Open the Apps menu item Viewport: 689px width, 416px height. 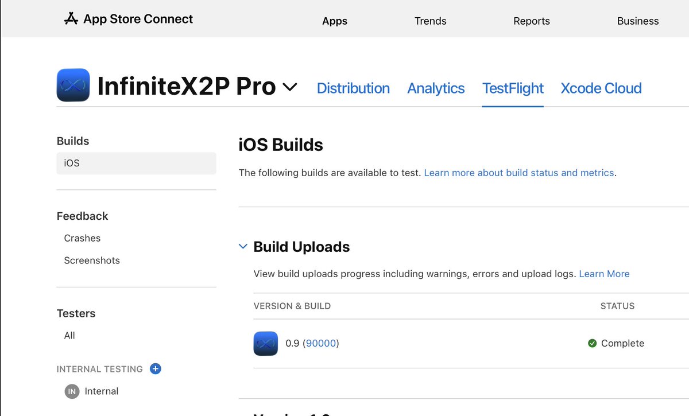[x=335, y=21]
